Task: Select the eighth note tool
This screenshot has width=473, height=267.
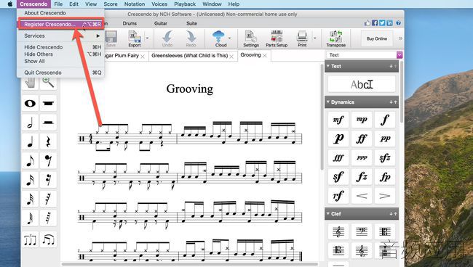Action: point(30,161)
